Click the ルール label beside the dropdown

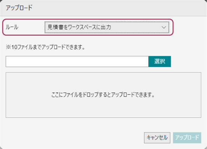(12, 27)
